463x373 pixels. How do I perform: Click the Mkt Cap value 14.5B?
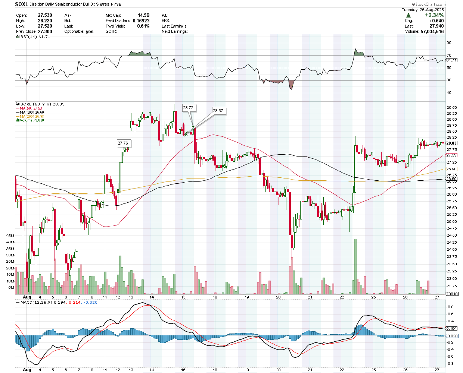pos(144,15)
